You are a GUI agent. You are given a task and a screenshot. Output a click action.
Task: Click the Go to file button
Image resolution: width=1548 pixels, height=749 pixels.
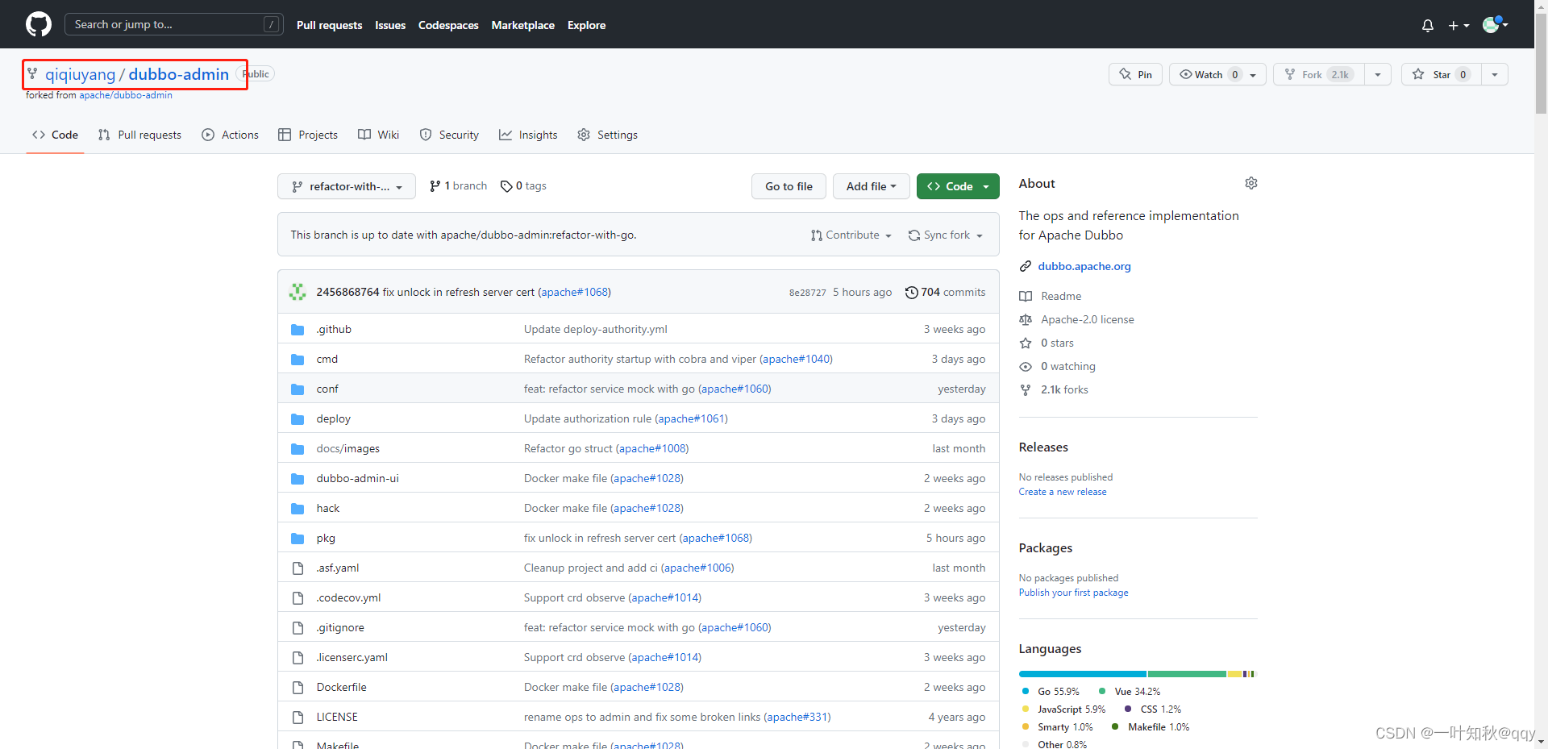[x=789, y=186]
